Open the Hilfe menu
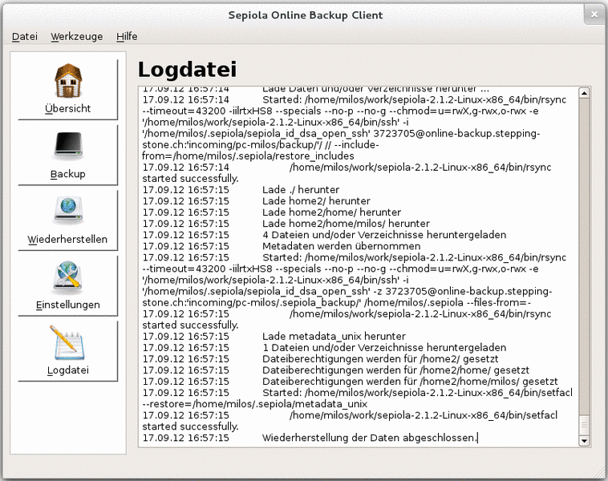The width and height of the screenshot is (608, 481). [x=127, y=36]
